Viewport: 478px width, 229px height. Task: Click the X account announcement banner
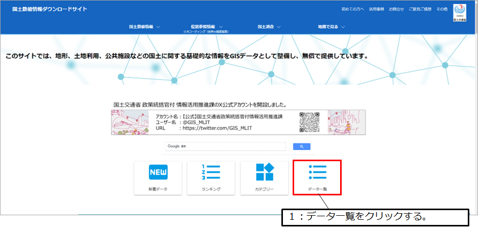[x=238, y=122]
